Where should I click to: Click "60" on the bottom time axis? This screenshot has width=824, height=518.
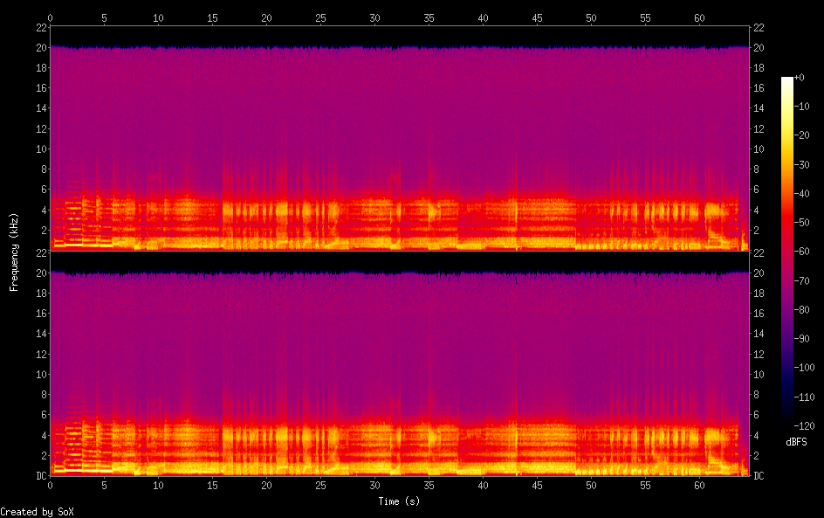coord(699,486)
